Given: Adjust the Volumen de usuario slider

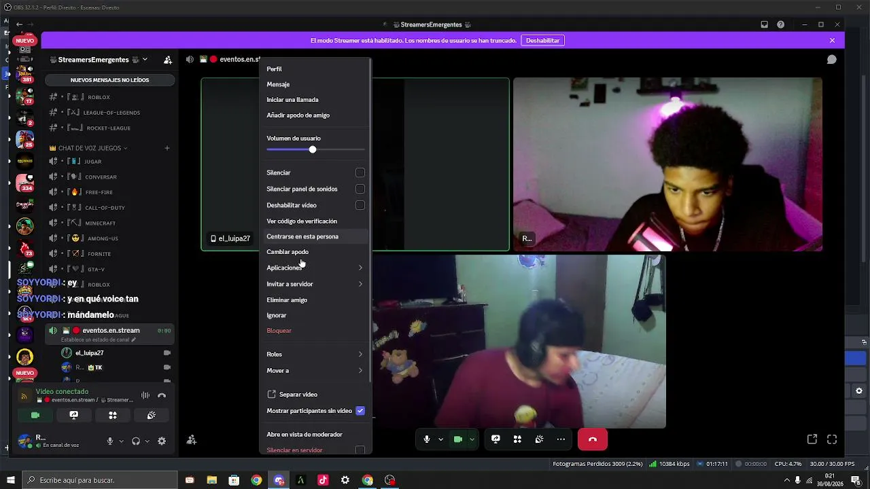Looking at the screenshot, I should tap(313, 149).
